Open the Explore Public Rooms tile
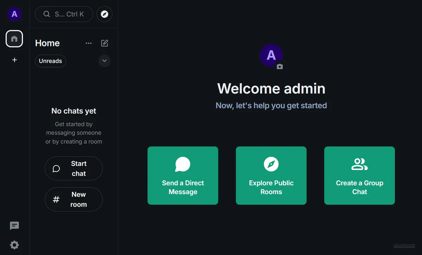 click(271, 176)
